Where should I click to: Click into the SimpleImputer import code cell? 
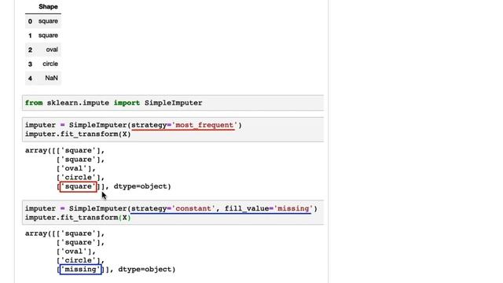[x=173, y=103]
